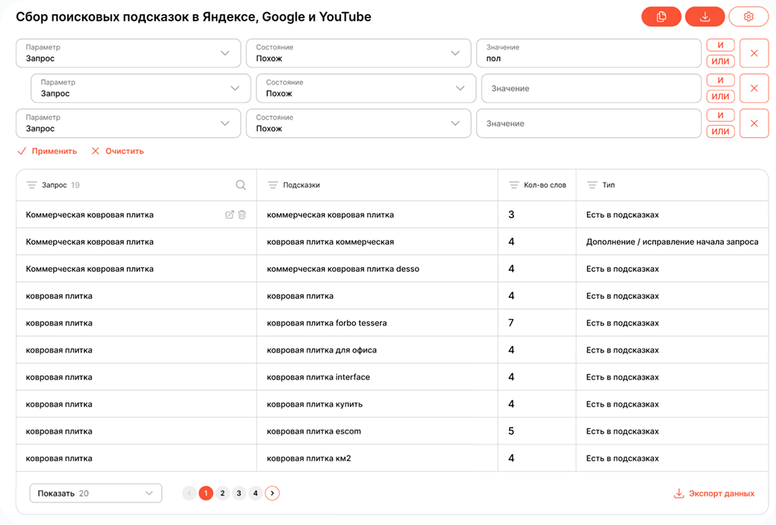Open Состояние dropdown in second filter row
This screenshot has height=525, width=776.
point(366,88)
